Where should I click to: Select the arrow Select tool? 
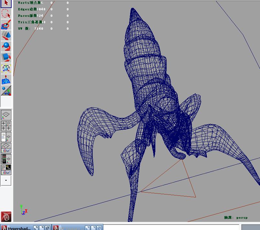[6, 4]
